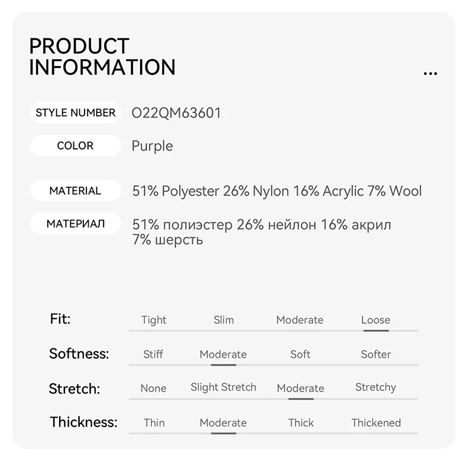
Task: Choose Moderate in the Thickness row
Action: pyautogui.click(x=223, y=422)
